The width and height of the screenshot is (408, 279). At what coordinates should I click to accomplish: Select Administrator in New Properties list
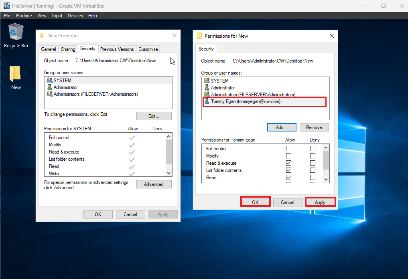65,87
